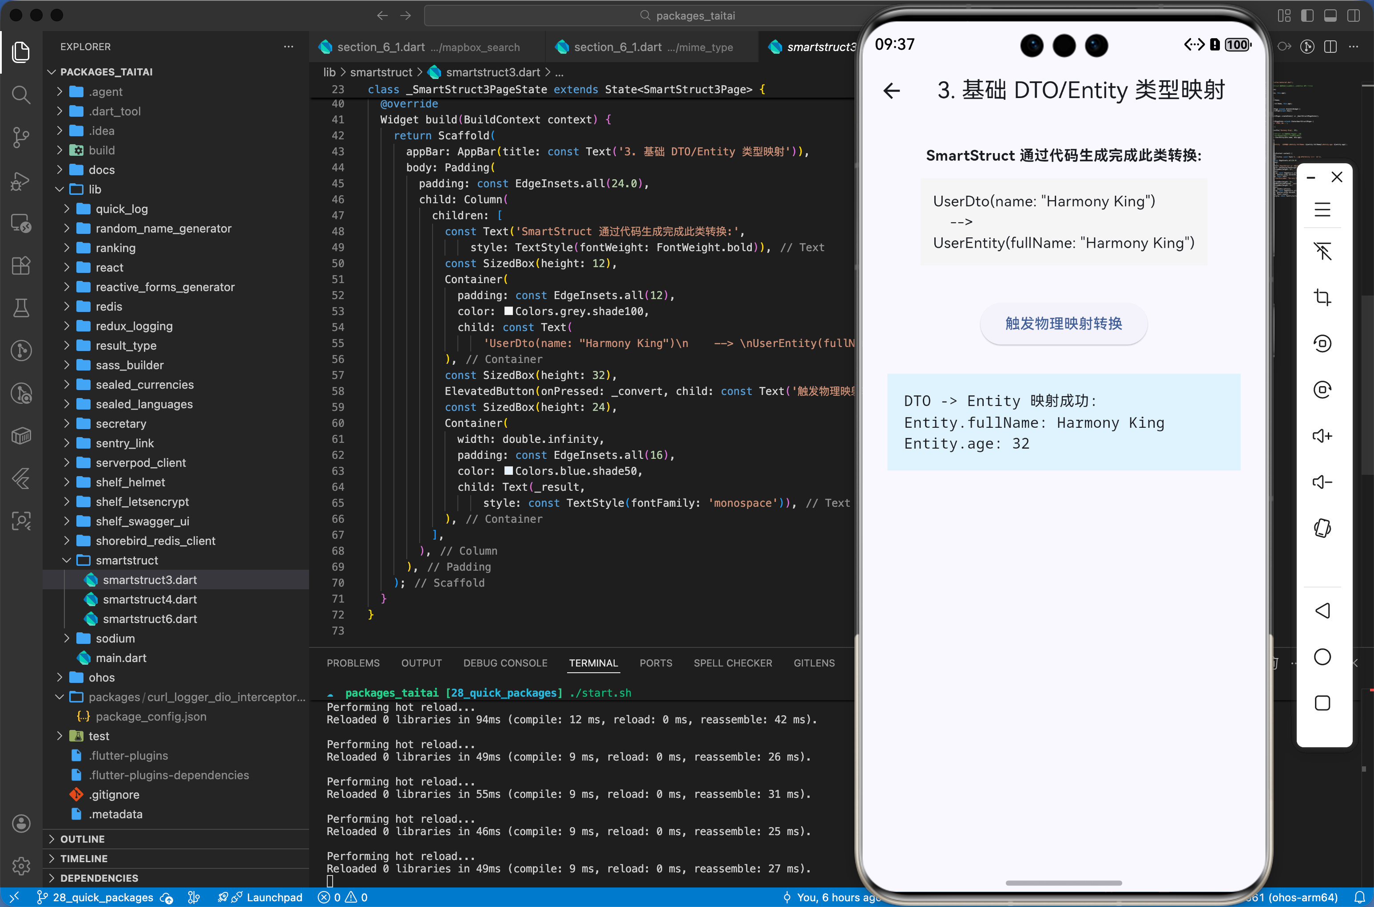The image size is (1374, 907).
Task: Tap the app bar back arrow
Action: coord(891,90)
